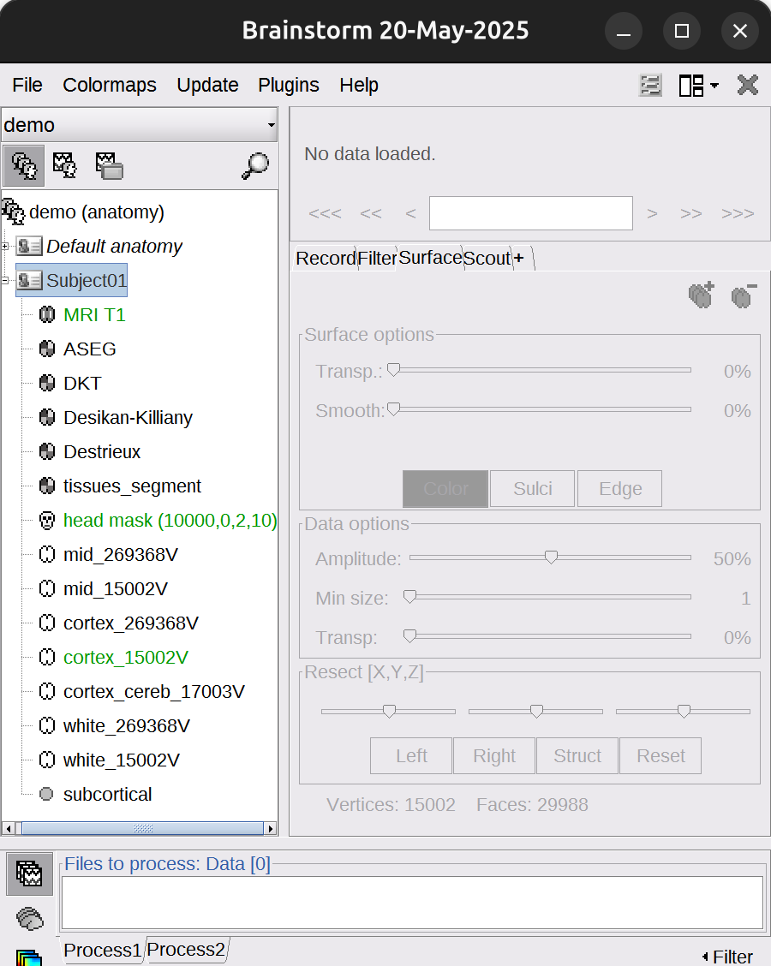The height and width of the screenshot is (966, 771).
Task: Open the database search magnifier
Action: tap(255, 166)
